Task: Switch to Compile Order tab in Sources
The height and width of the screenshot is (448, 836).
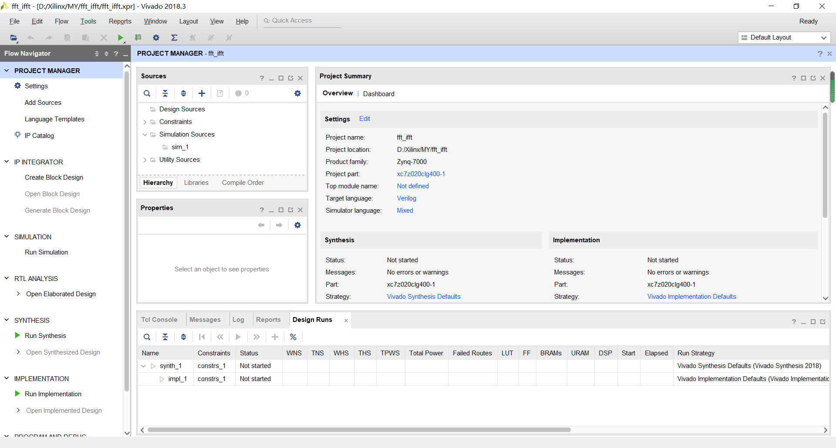Action: click(x=243, y=183)
